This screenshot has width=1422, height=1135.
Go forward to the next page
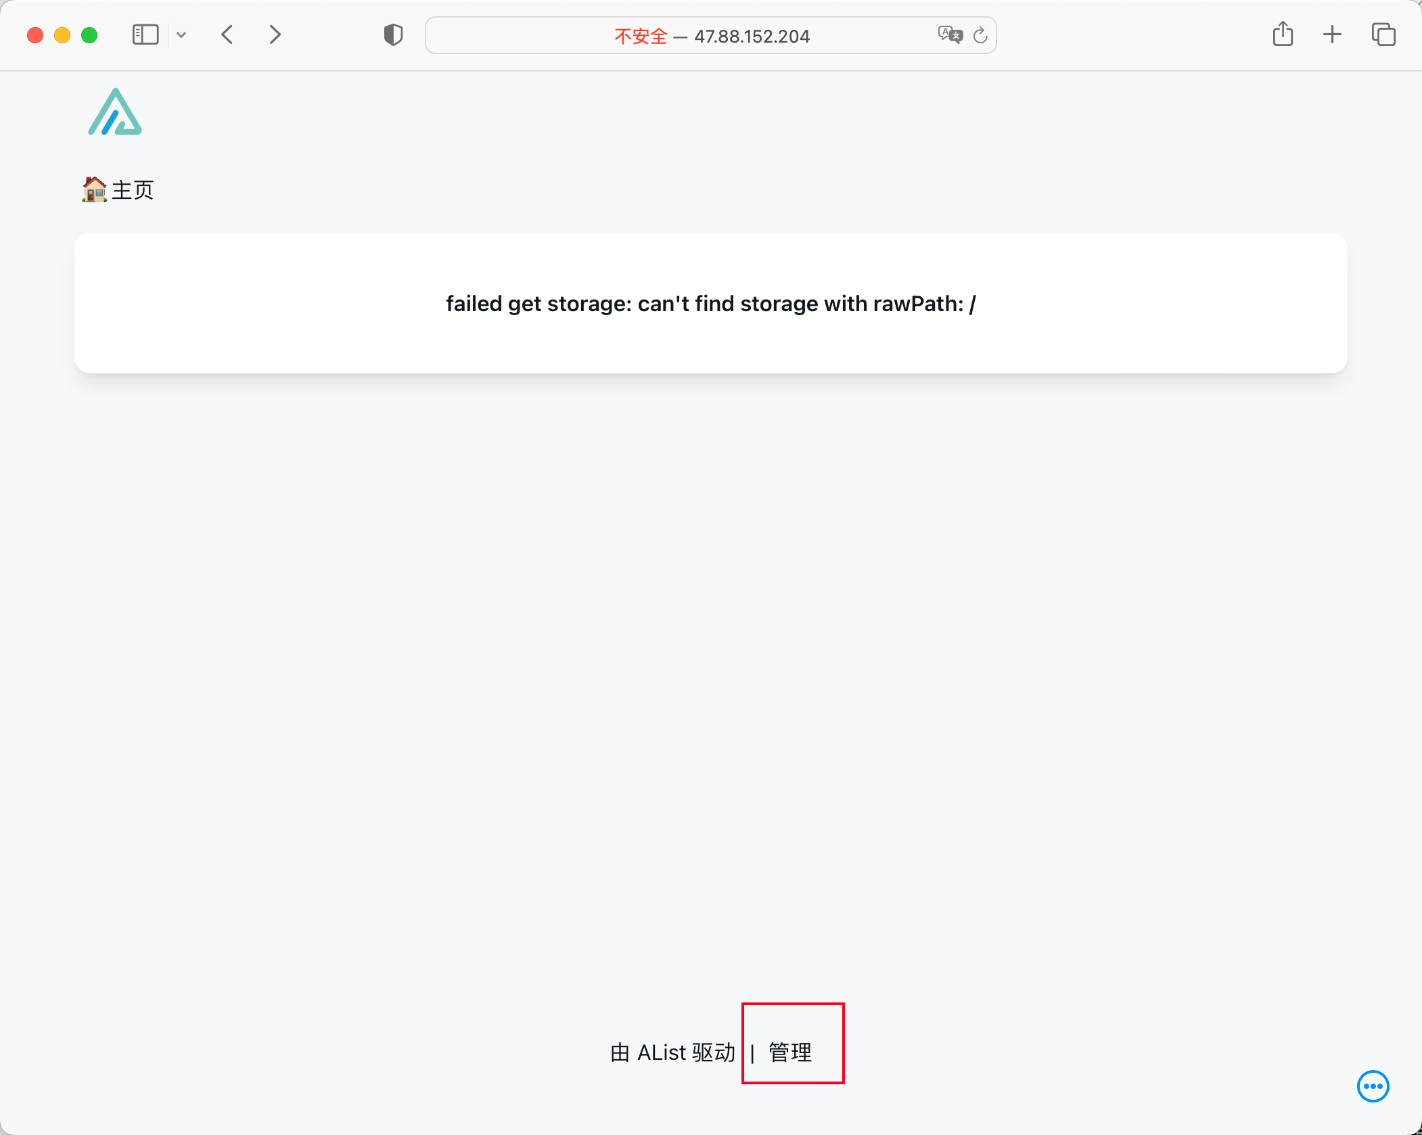click(x=274, y=34)
